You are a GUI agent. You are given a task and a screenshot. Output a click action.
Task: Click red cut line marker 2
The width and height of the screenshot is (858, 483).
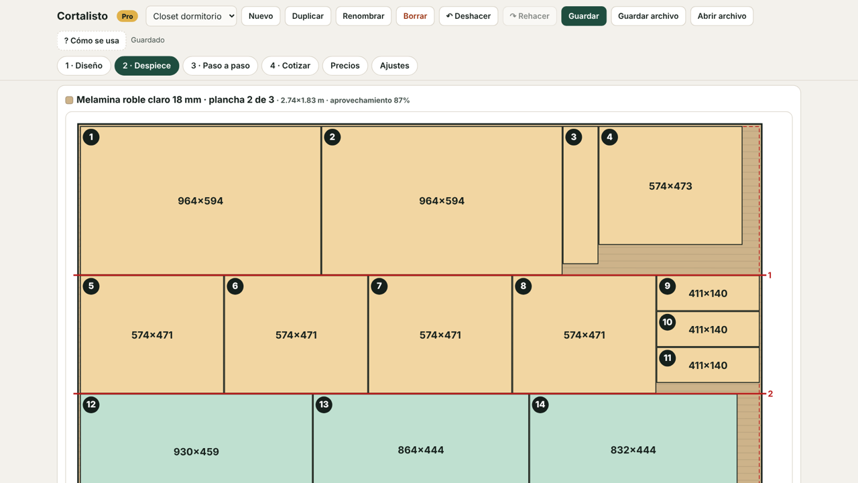point(770,394)
